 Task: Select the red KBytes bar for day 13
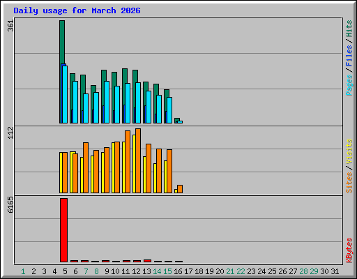tap(147, 261)
